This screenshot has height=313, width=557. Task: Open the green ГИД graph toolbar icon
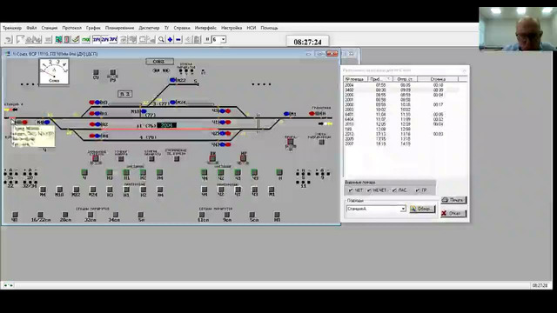pyautogui.click(x=85, y=39)
